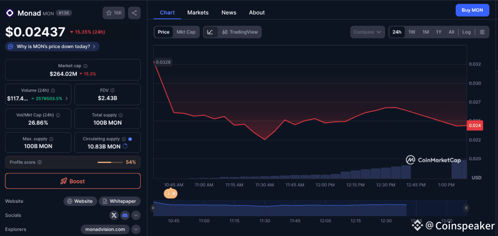Open the X (Twitter) social link
Image resolution: width=498 pixels, height=236 pixels.
tap(114, 215)
